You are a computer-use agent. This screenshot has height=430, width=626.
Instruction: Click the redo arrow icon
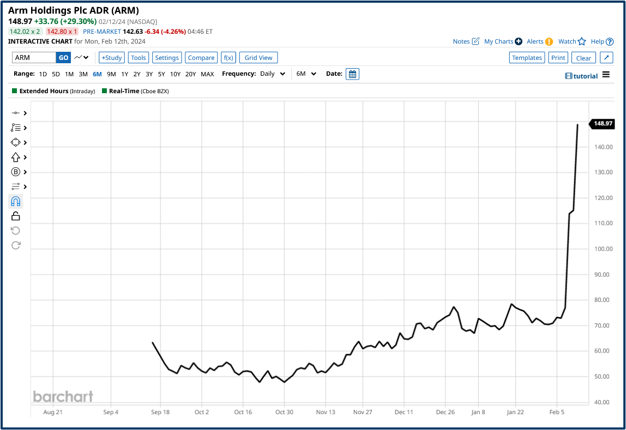(15, 245)
